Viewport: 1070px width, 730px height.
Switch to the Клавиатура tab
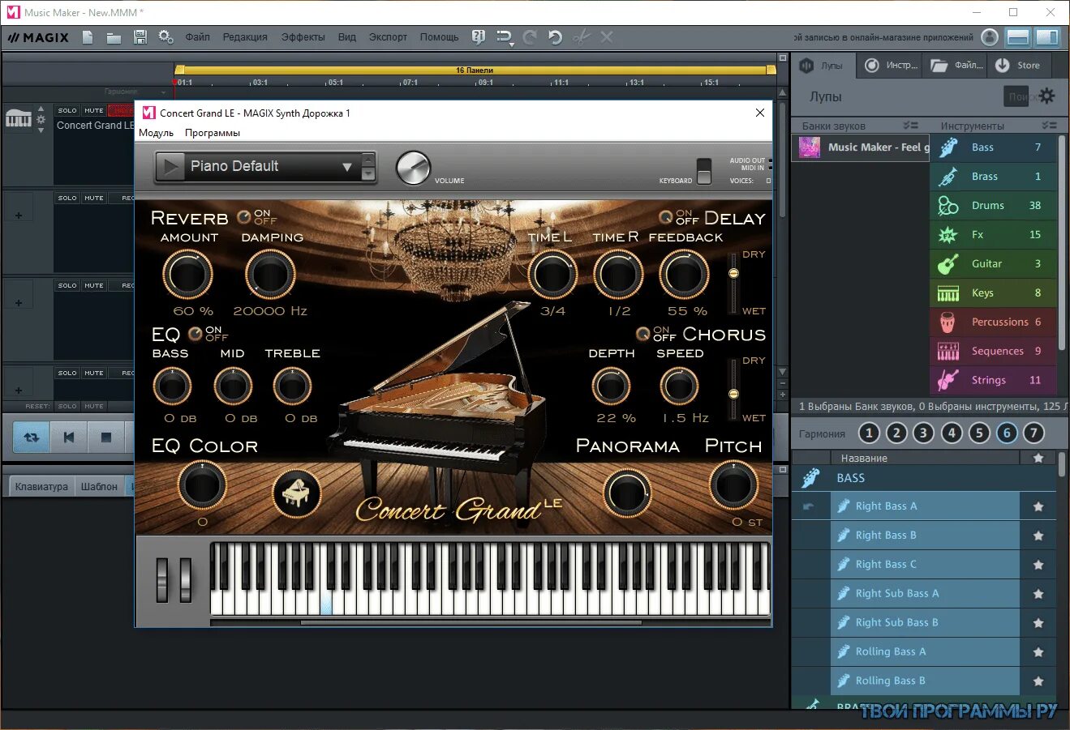tap(41, 486)
